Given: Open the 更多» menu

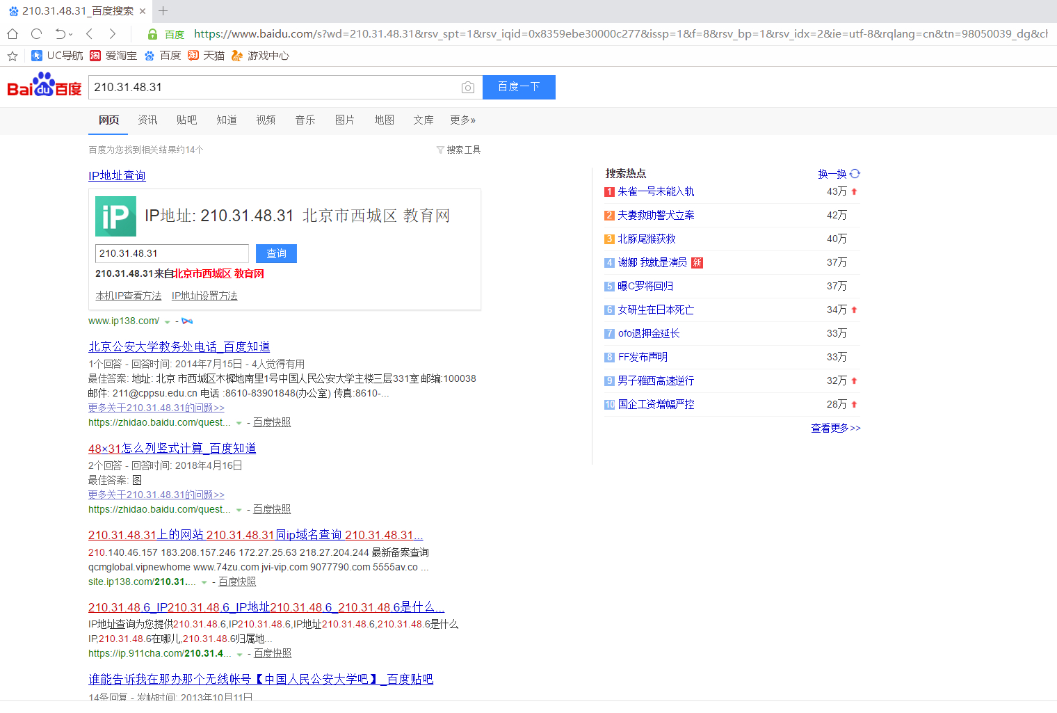Looking at the screenshot, I should tap(462, 120).
